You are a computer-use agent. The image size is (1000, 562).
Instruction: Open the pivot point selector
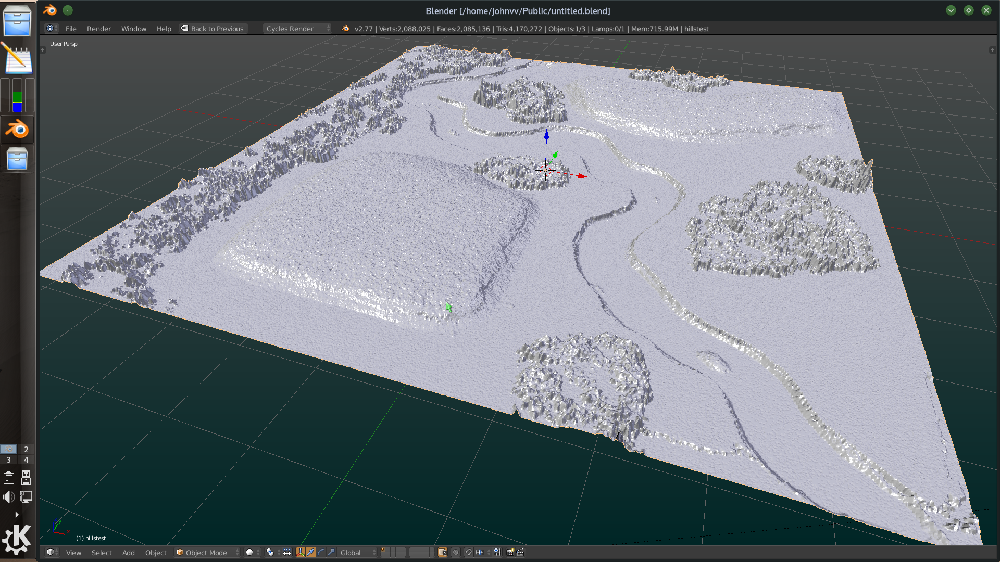[x=272, y=552]
